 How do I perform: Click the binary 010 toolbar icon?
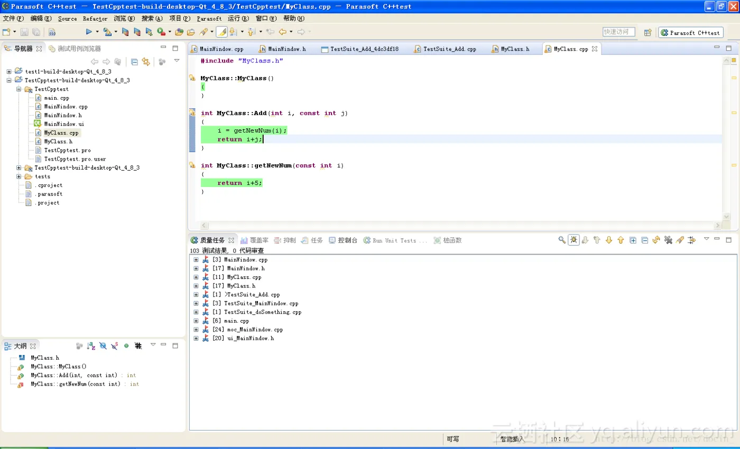[52, 32]
